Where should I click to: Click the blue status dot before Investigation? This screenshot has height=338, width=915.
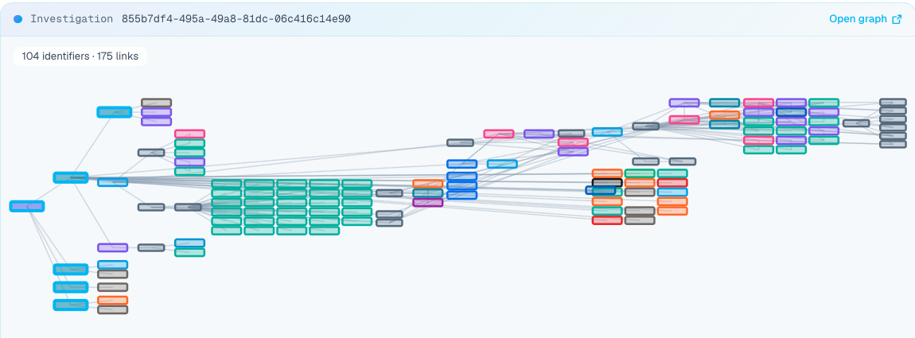point(18,18)
